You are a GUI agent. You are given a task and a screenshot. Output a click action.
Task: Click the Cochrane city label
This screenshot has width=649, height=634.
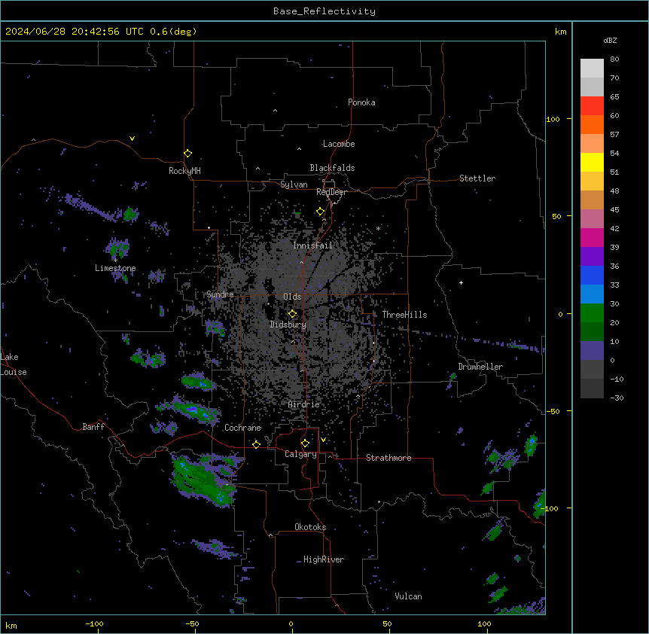[x=242, y=428]
